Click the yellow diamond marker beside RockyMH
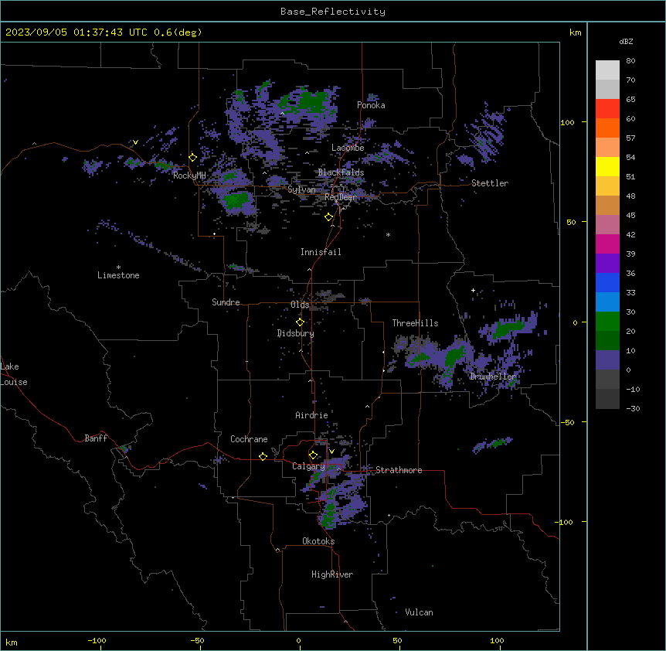This screenshot has height=651, width=666. 192,158
